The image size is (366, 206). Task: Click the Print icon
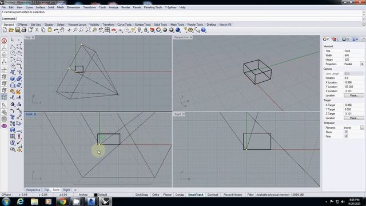coord(24,30)
